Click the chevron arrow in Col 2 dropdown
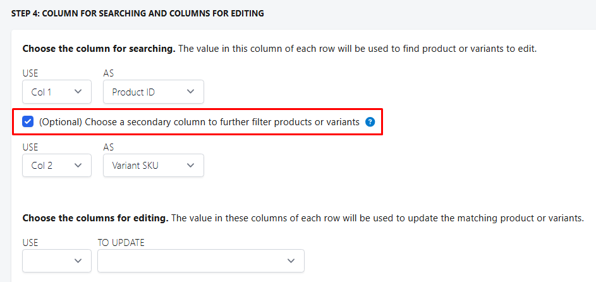The image size is (596, 282). (78, 166)
